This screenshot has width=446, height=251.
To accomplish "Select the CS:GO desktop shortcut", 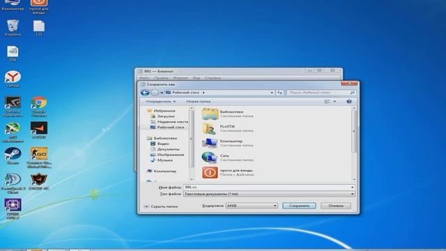I will click(39, 158).
